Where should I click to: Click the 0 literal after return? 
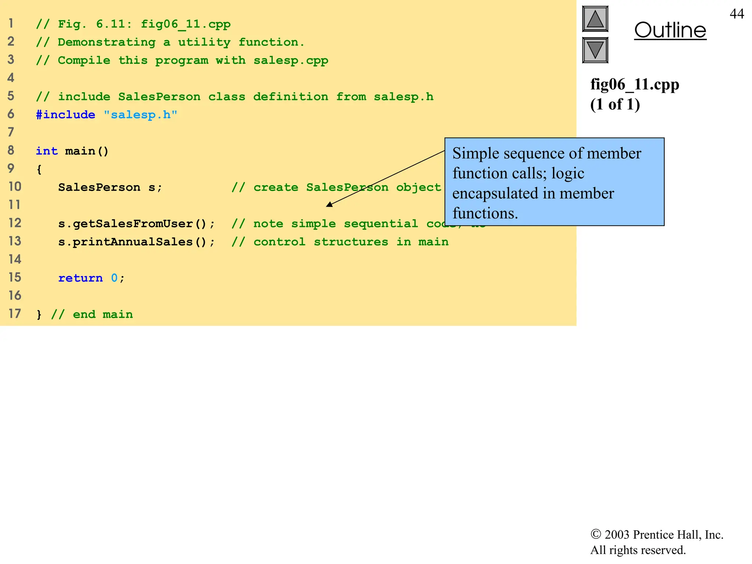pos(114,278)
